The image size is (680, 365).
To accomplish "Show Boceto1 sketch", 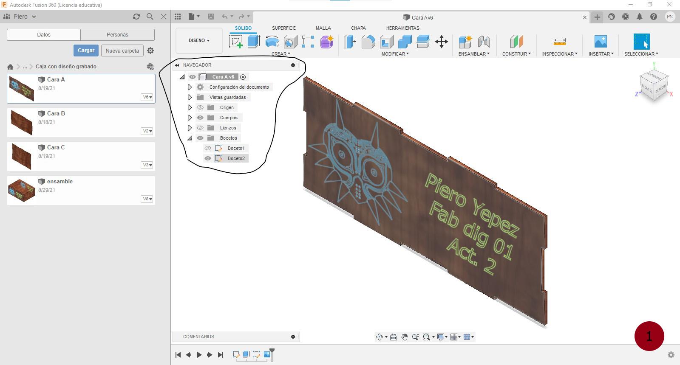I will pos(208,148).
